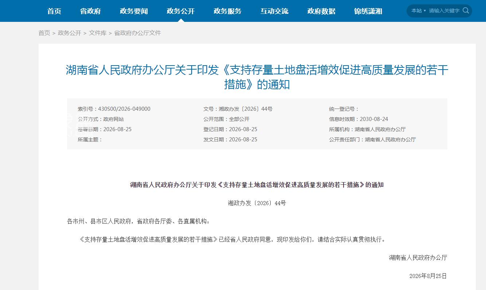Click the 签署日期 2026-08-25 entry
The height and width of the screenshot is (290, 486).
105,129
